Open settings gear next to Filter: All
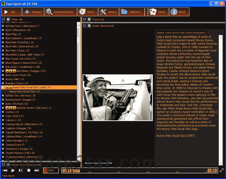 [x=8, y=19]
